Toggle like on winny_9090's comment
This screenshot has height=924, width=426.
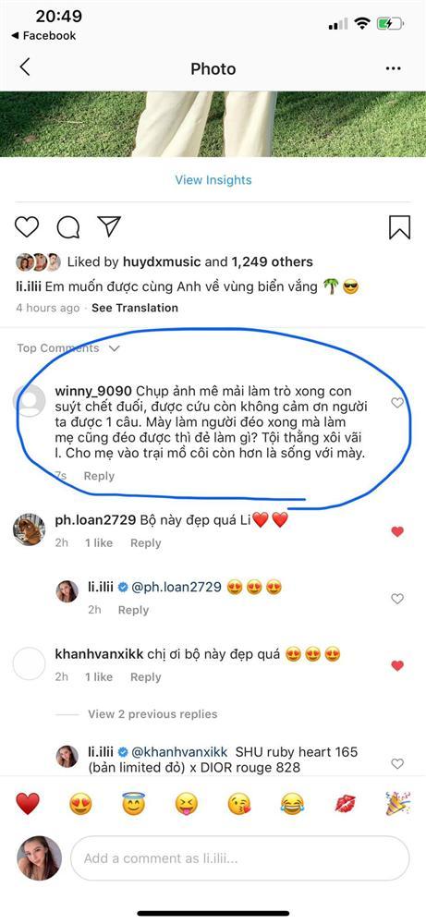[397, 403]
